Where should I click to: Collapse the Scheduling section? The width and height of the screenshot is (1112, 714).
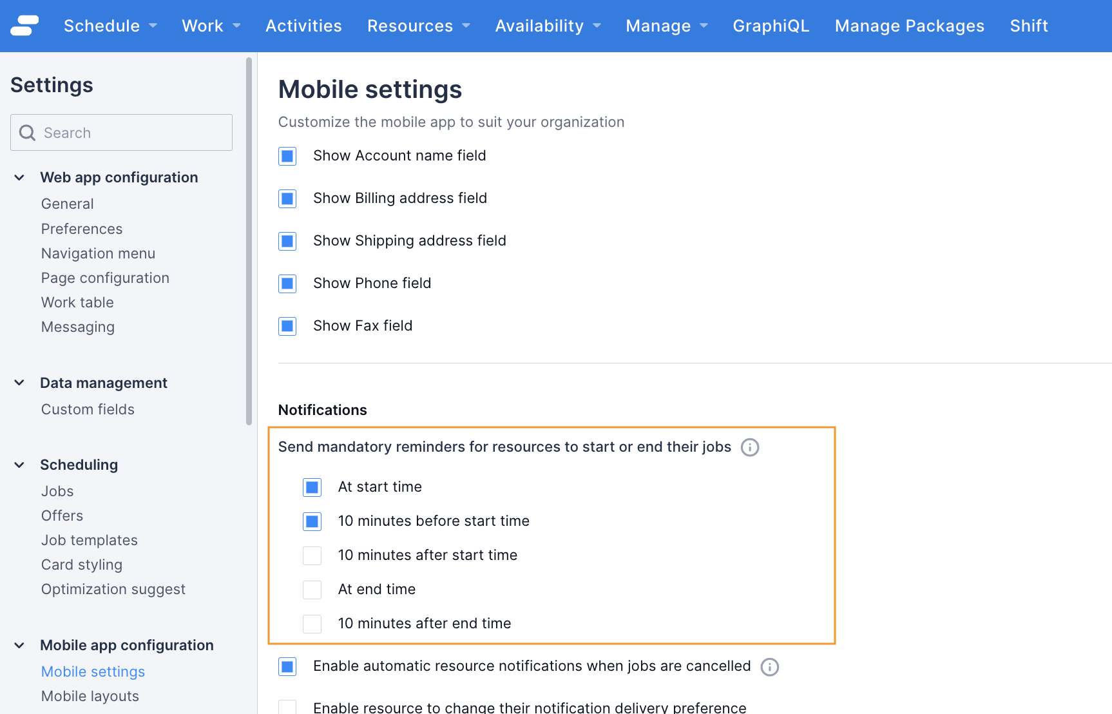tap(18, 465)
